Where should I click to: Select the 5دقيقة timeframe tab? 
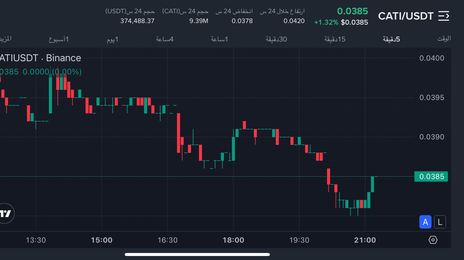[391, 39]
